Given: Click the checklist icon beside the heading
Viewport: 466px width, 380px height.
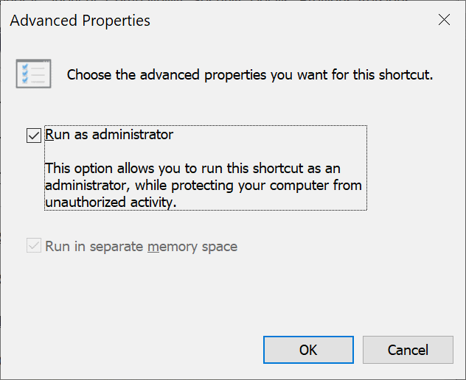Looking at the screenshot, I should tap(34, 74).
